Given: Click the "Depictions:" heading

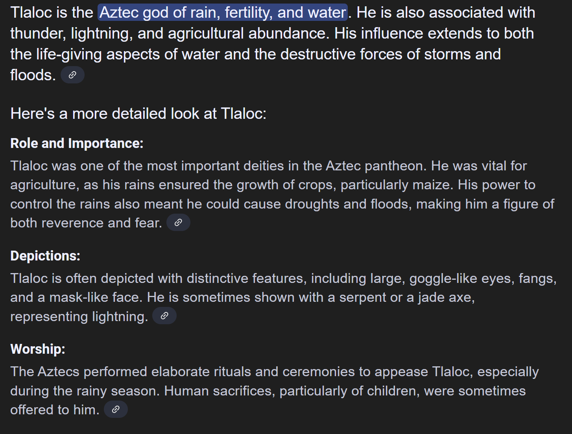Looking at the screenshot, I should coord(45,256).
